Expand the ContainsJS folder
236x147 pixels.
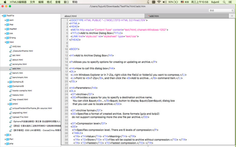[x=8, y=82]
